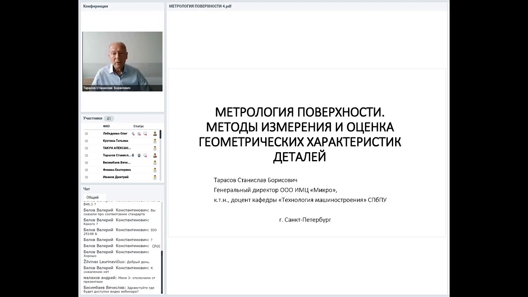Click chat message 'Вы сказали про соответсвие стандарта'
The height and width of the screenshot is (297, 528).
pos(120,212)
